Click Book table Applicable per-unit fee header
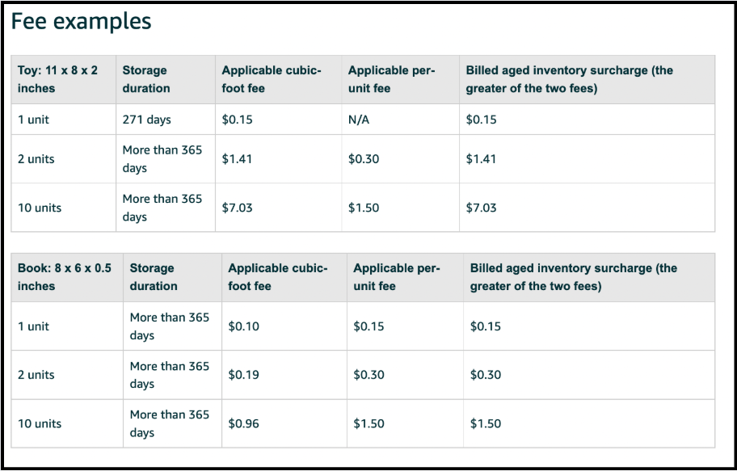The image size is (737, 471). point(396,277)
